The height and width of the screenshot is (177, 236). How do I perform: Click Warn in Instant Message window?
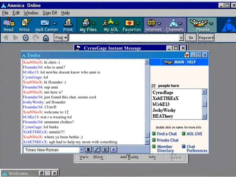coord(84,157)
